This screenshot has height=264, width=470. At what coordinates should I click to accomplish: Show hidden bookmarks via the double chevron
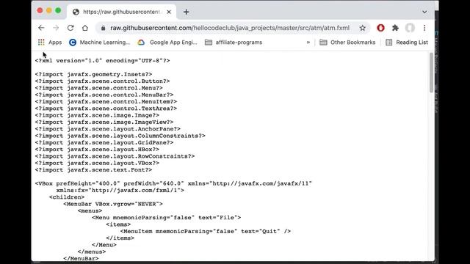(x=308, y=43)
